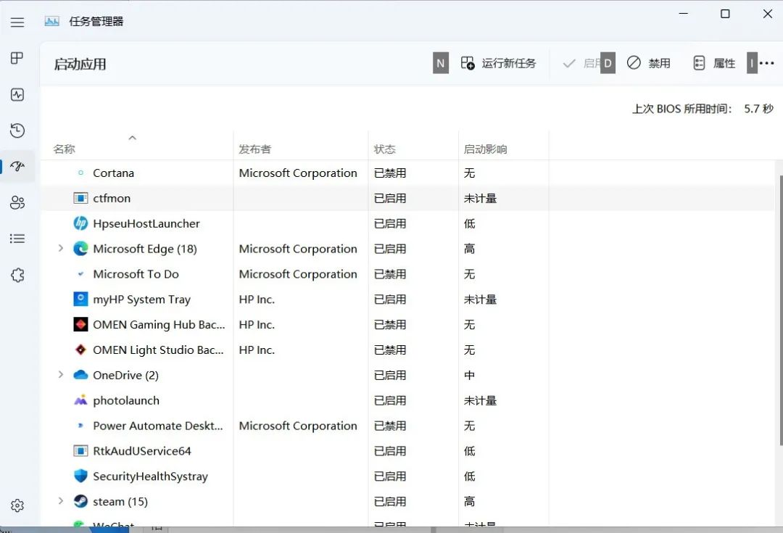This screenshot has height=533, width=783.
Task: Click the 启用 enable button
Action: (581, 63)
